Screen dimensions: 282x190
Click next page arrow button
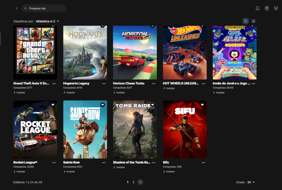[x=140, y=182]
